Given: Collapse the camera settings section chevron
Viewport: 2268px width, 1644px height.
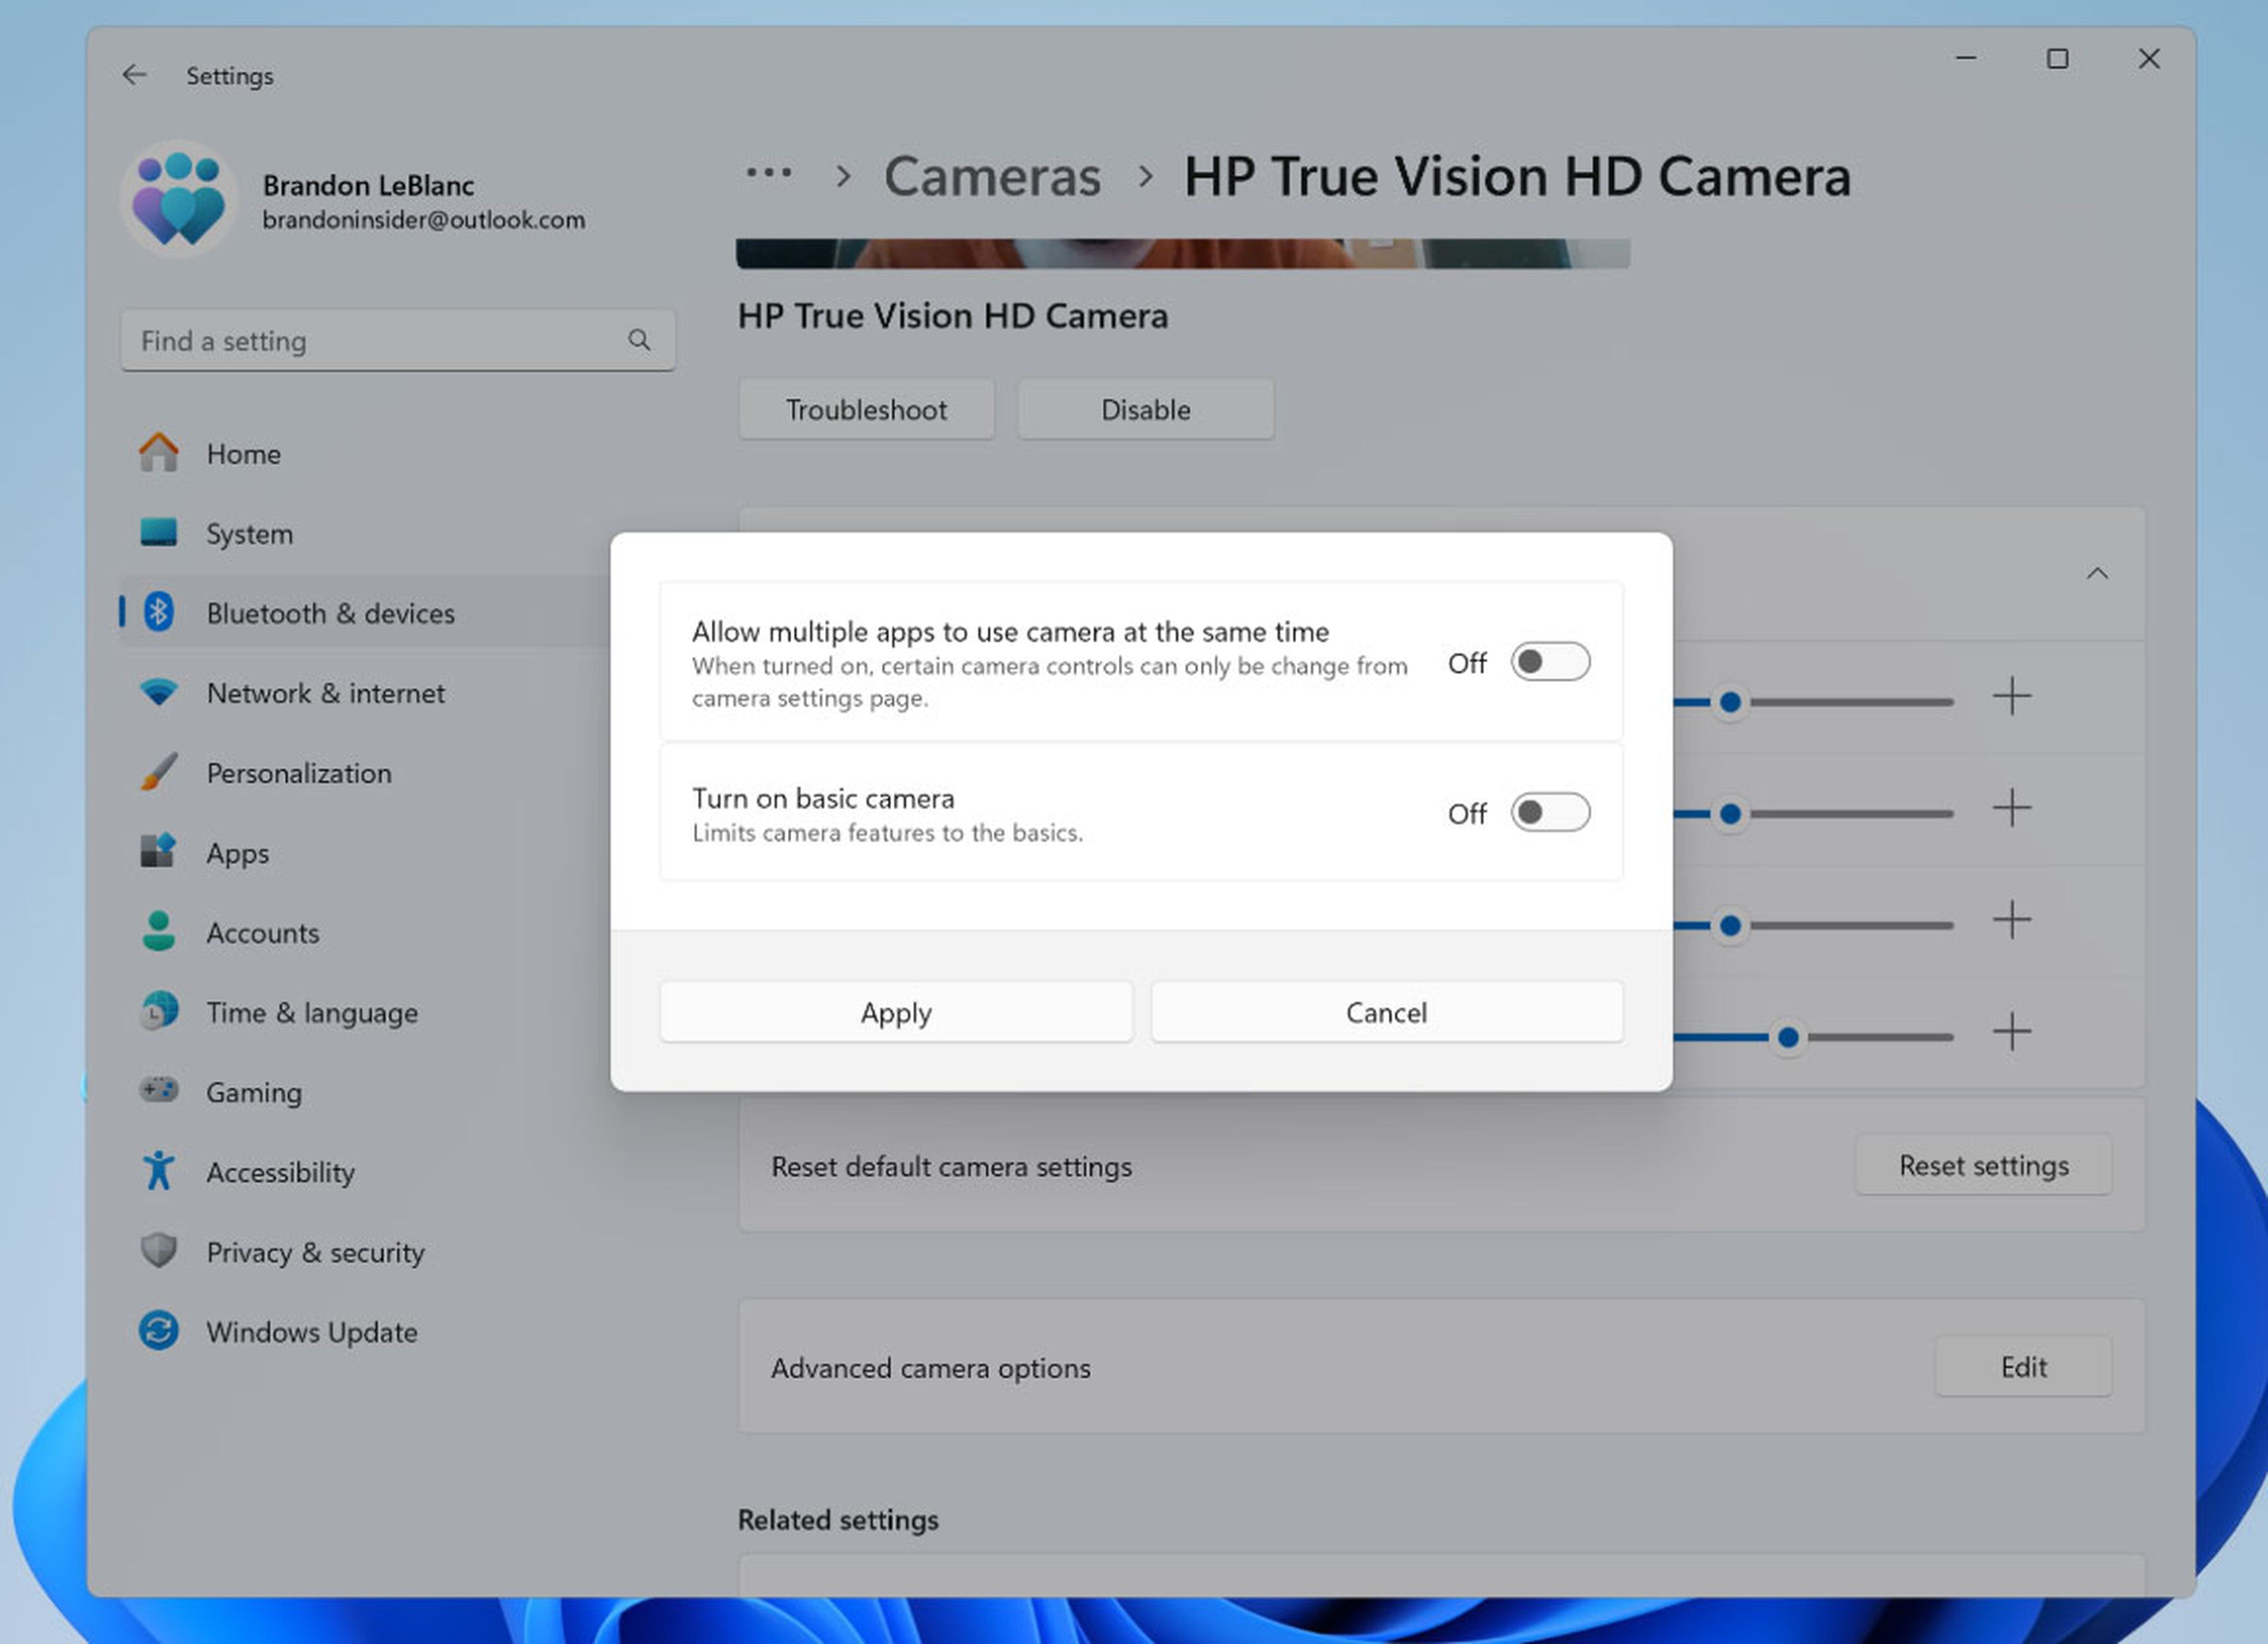Looking at the screenshot, I should click(x=2097, y=573).
